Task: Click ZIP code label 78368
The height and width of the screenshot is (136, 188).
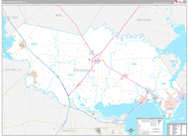Action: [34, 44]
